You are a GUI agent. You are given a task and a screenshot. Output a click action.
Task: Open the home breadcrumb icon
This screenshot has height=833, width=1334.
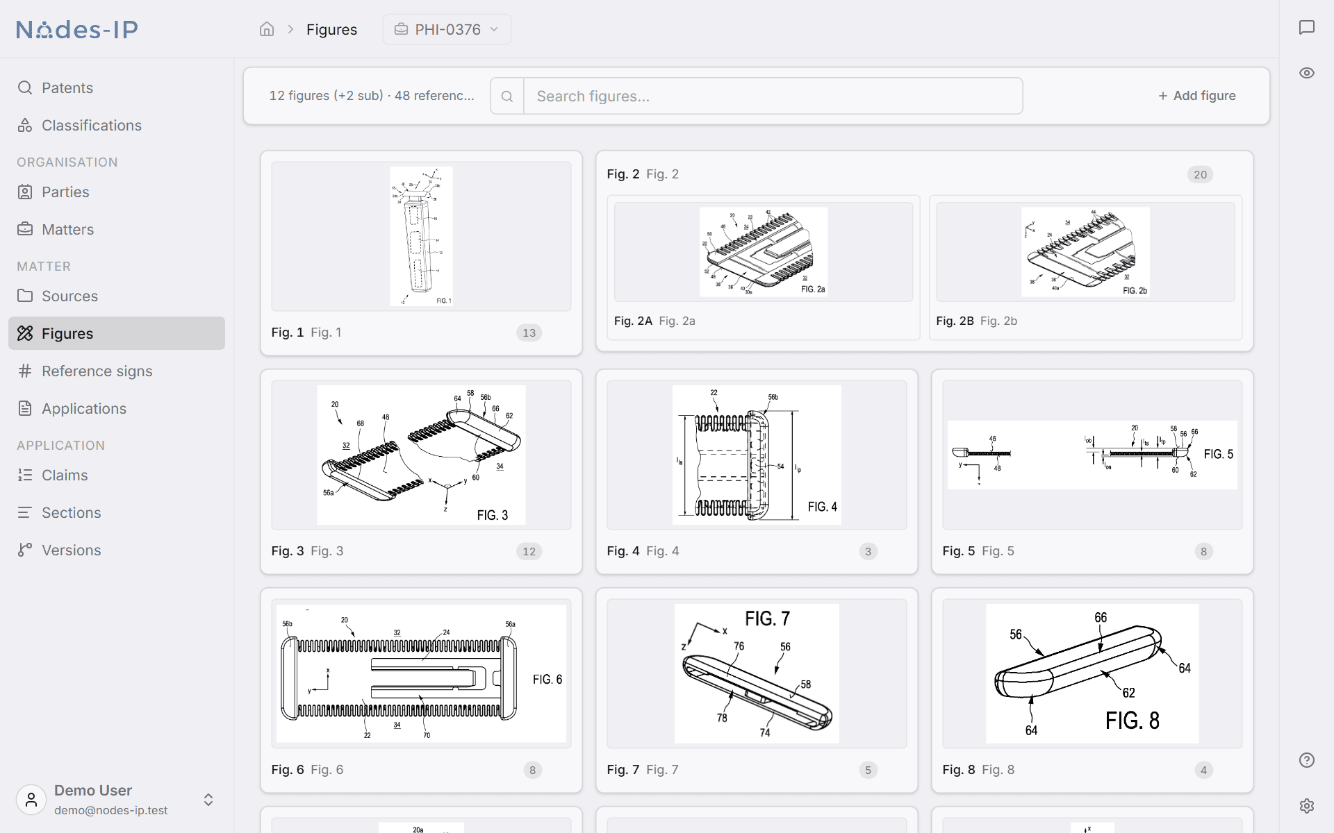coord(267,29)
